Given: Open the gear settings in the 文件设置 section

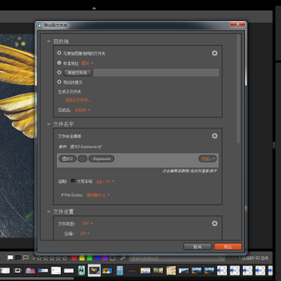Looking at the screenshot, I should (x=215, y=223).
